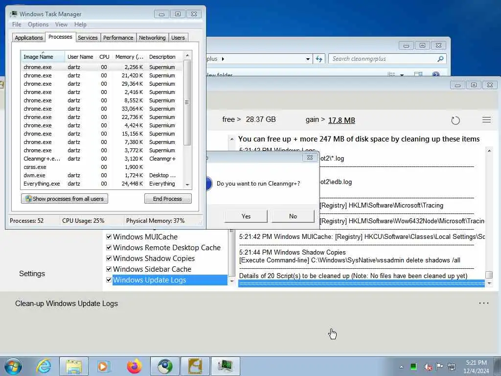The height and width of the screenshot is (376, 501).
Task: Toggle the Windows Sidebar Cache checkbox
Action: click(x=109, y=269)
